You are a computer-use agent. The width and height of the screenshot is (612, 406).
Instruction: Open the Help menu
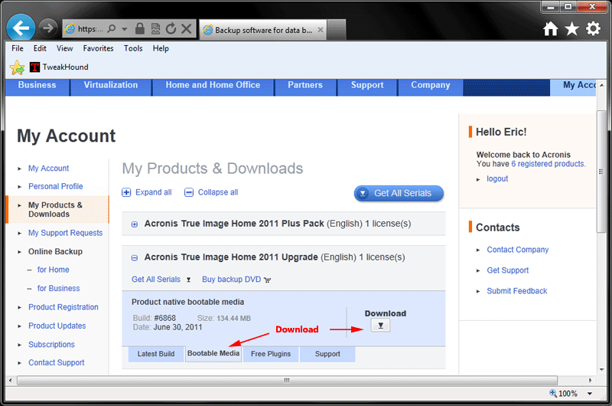click(x=161, y=48)
